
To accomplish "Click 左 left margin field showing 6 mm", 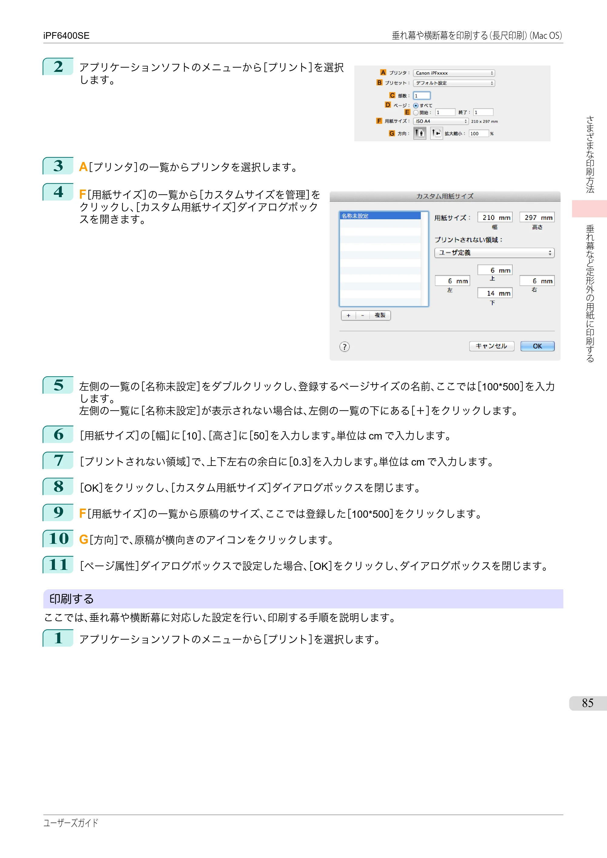I will point(452,281).
